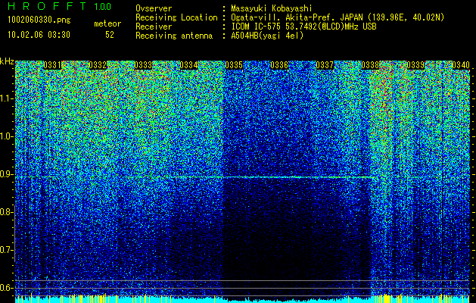Click the Receiving antenna field label

(x=174, y=36)
